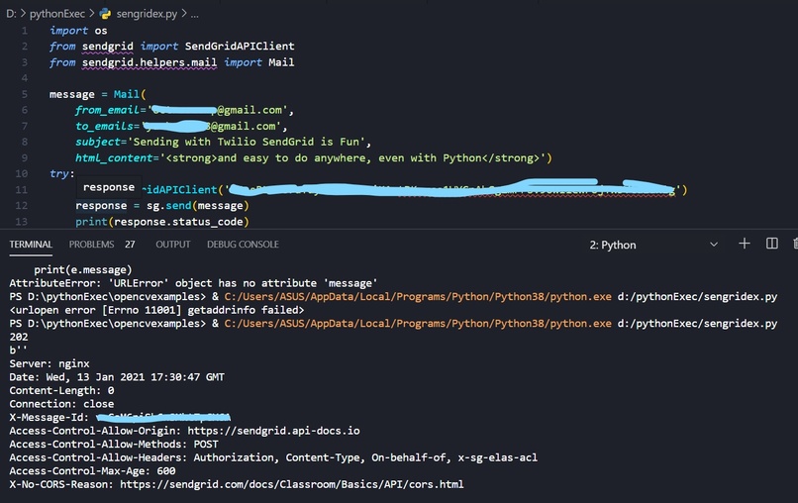Create a new terminal with plus icon
Image resolution: width=798 pixels, height=503 pixels.
(745, 244)
